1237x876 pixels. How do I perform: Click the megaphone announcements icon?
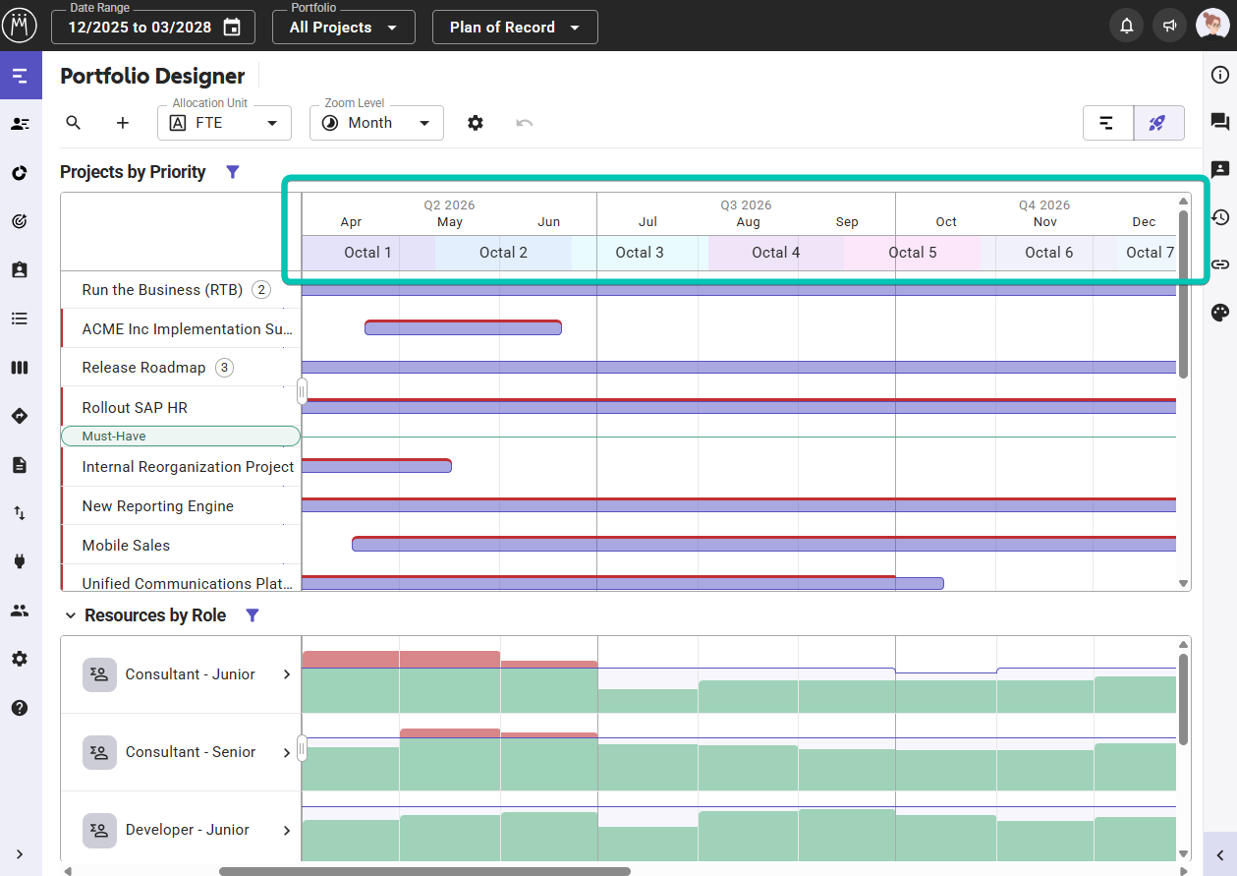click(1169, 27)
